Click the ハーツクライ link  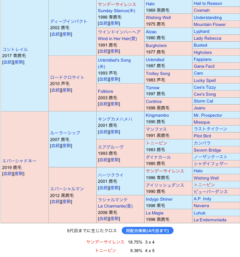point(110,175)
